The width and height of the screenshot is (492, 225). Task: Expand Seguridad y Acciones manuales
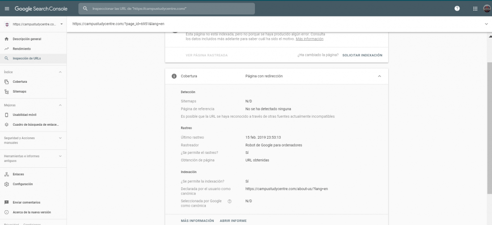(60, 138)
